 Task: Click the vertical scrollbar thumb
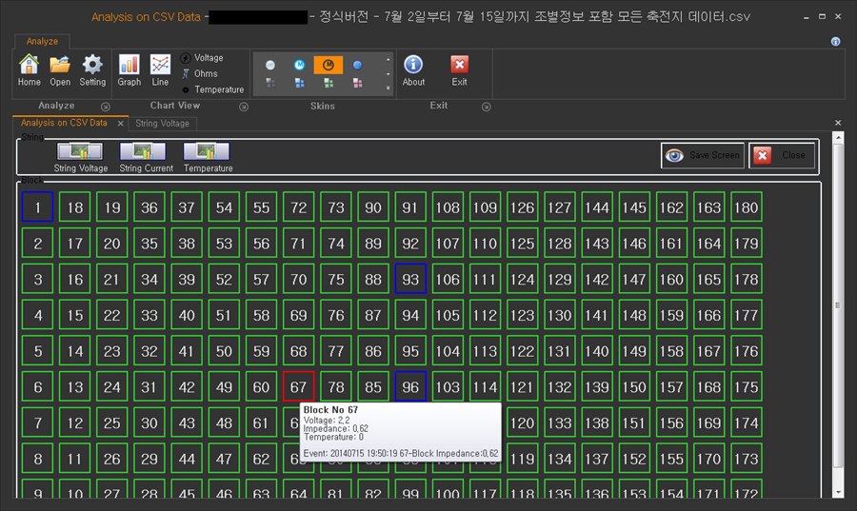coord(838,305)
